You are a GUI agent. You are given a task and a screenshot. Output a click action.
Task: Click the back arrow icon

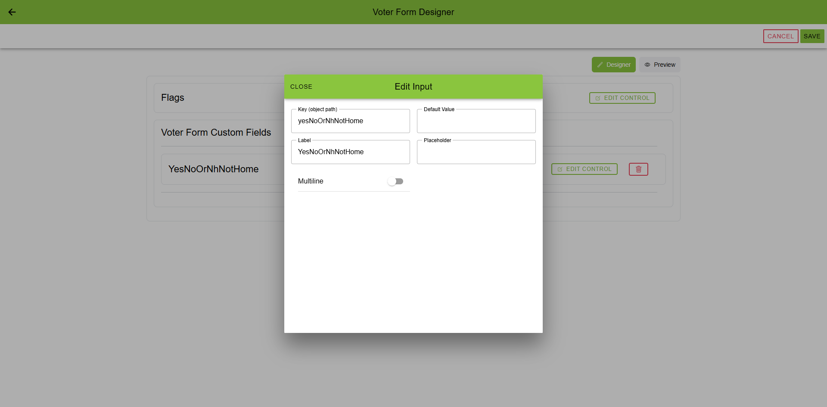(12, 12)
